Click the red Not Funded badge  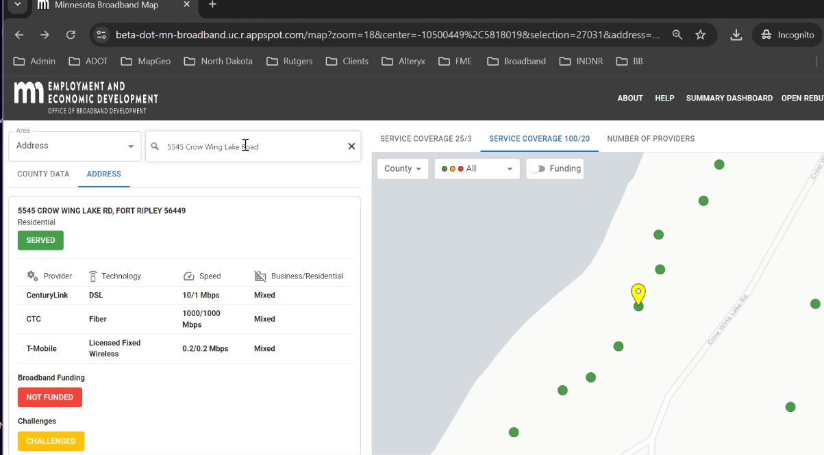point(49,398)
